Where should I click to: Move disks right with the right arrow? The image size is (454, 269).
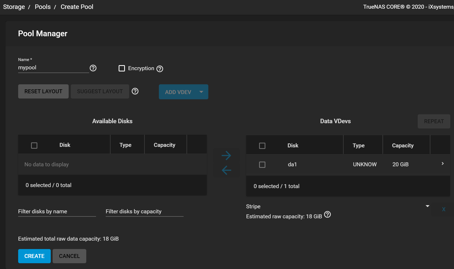(226, 156)
